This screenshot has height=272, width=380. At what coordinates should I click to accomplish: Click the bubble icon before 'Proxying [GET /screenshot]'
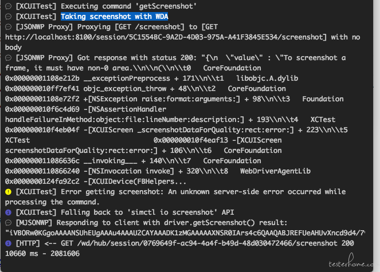(x=8, y=27)
